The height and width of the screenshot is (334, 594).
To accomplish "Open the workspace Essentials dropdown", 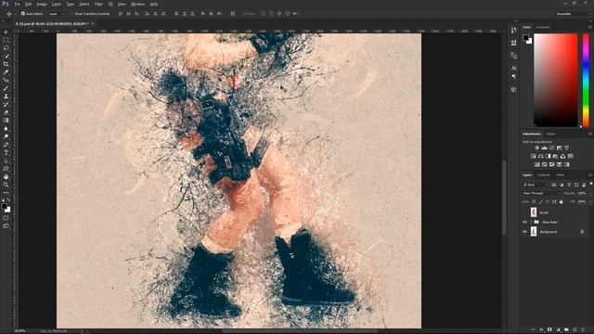I will [573, 14].
